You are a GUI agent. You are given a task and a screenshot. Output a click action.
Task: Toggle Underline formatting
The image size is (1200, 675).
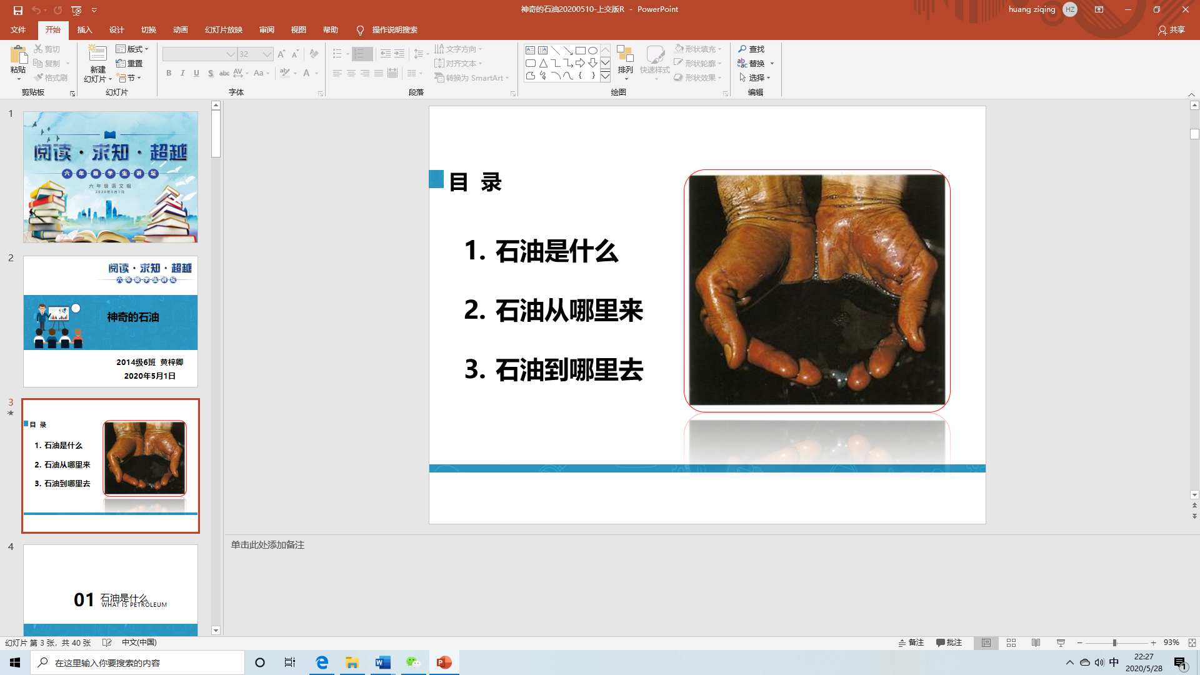coord(196,73)
